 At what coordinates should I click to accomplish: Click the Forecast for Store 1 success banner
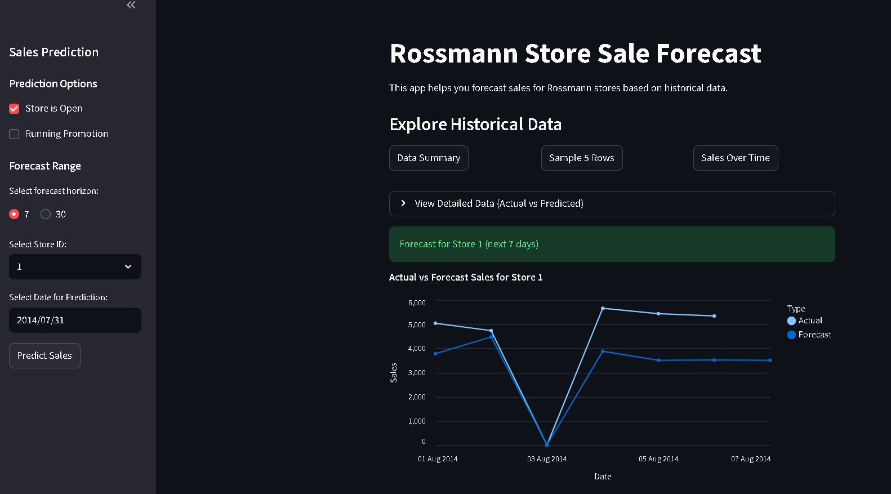[612, 244]
